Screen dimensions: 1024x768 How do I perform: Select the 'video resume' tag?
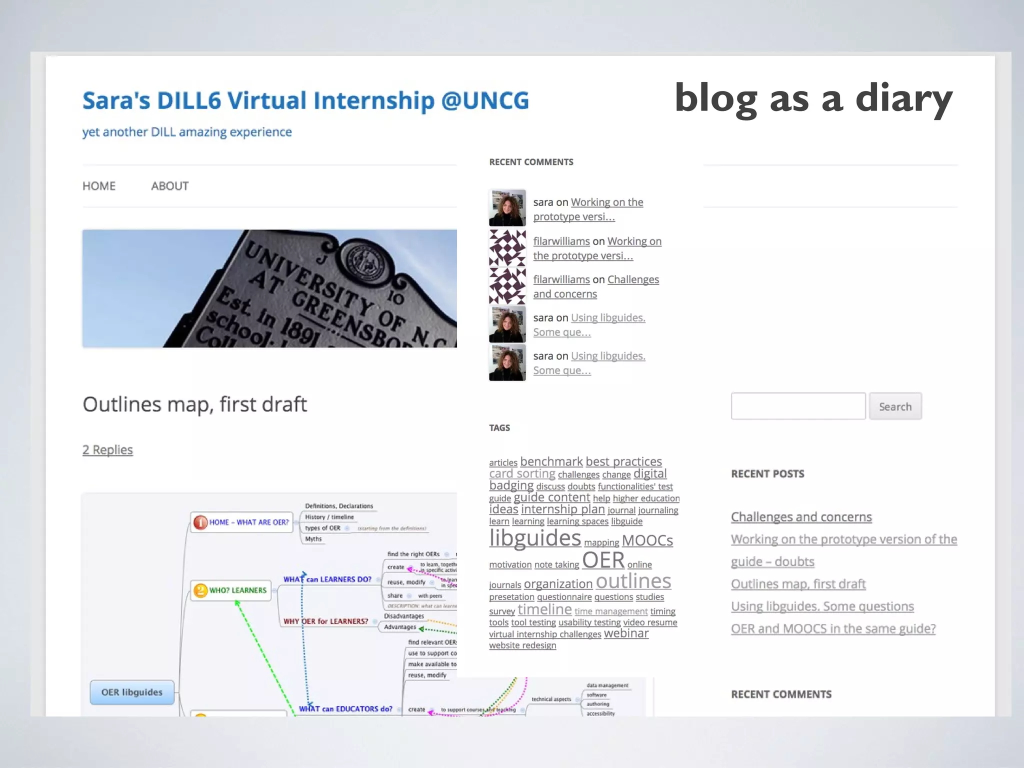(x=650, y=622)
